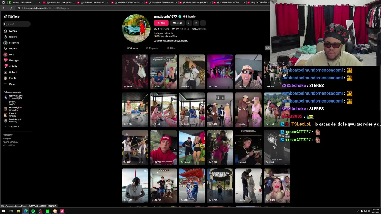Image resolution: width=381 pixels, height=214 pixels.
Task: Open the Upload page
Action: coord(13,72)
